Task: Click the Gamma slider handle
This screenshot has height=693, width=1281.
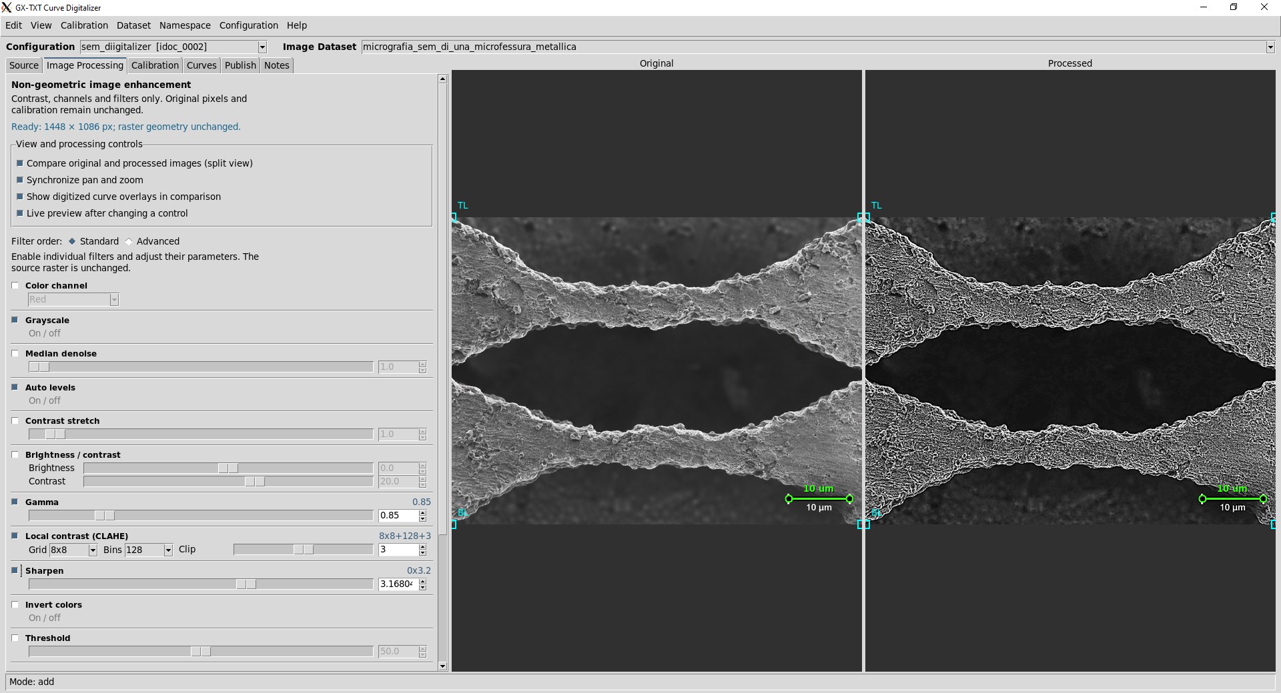Action: (x=105, y=515)
